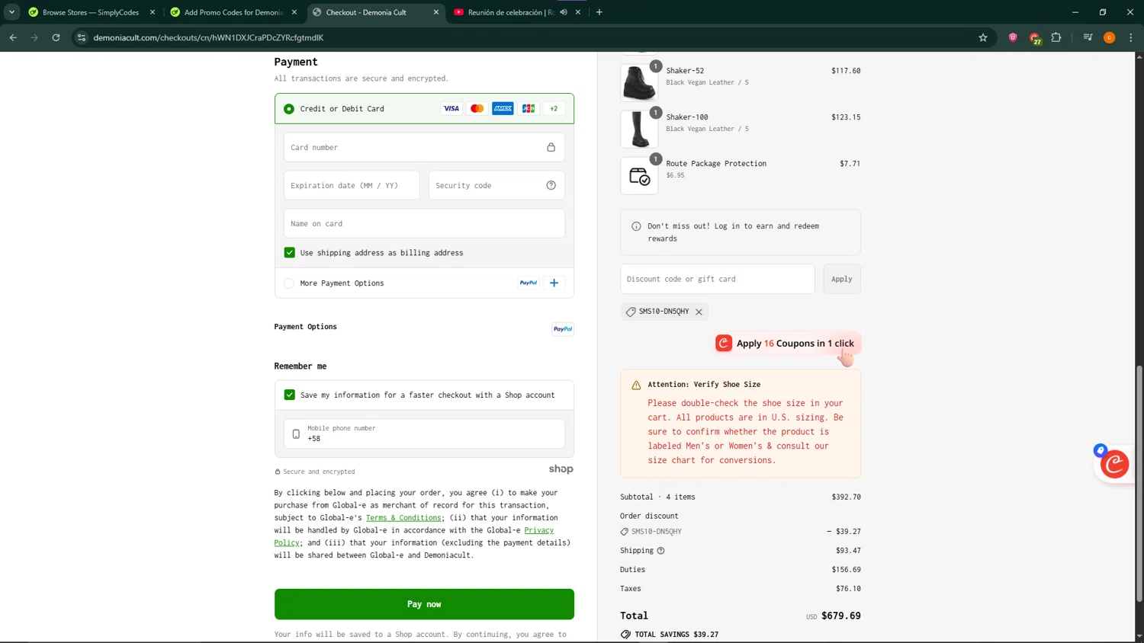The width and height of the screenshot is (1144, 643).
Task: Bookmark this page with the star icon
Action: pyautogui.click(x=983, y=37)
